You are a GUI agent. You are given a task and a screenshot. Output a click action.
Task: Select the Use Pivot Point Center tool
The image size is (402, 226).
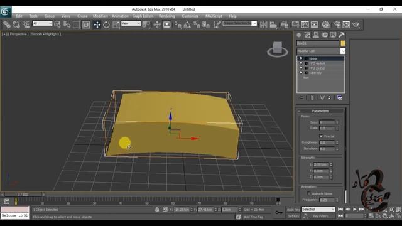[x=146, y=24]
